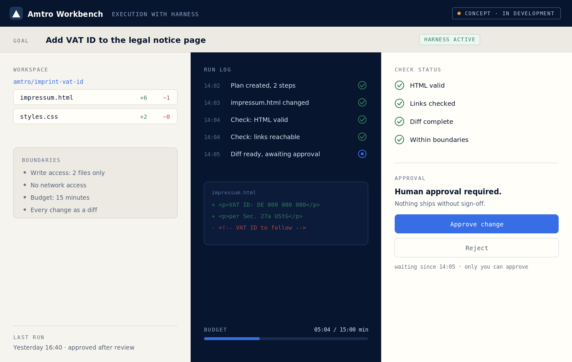The image size is (572, 362).
Task: Click the 05:04 / 15:00 min budget readout
Action: (341, 330)
